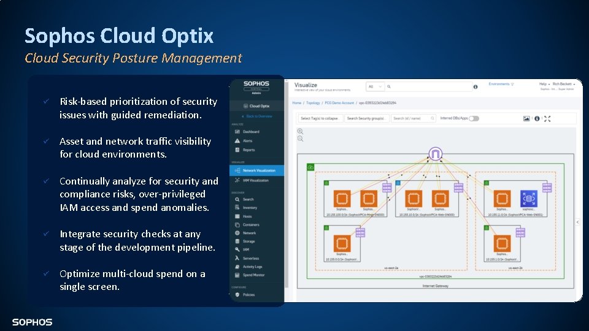Screen dimensions: 589x331
Task: Select the Internet Gateway node icon
Action: click(436, 154)
